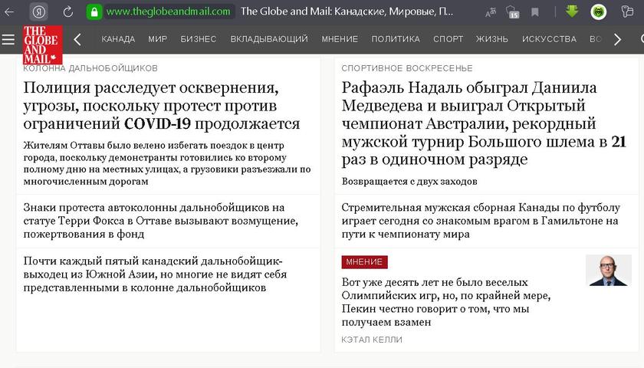Viewport: 644px width, 368px height.
Task: Open the Rafael Nadal Australian Open headline
Action: pos(484,123)
